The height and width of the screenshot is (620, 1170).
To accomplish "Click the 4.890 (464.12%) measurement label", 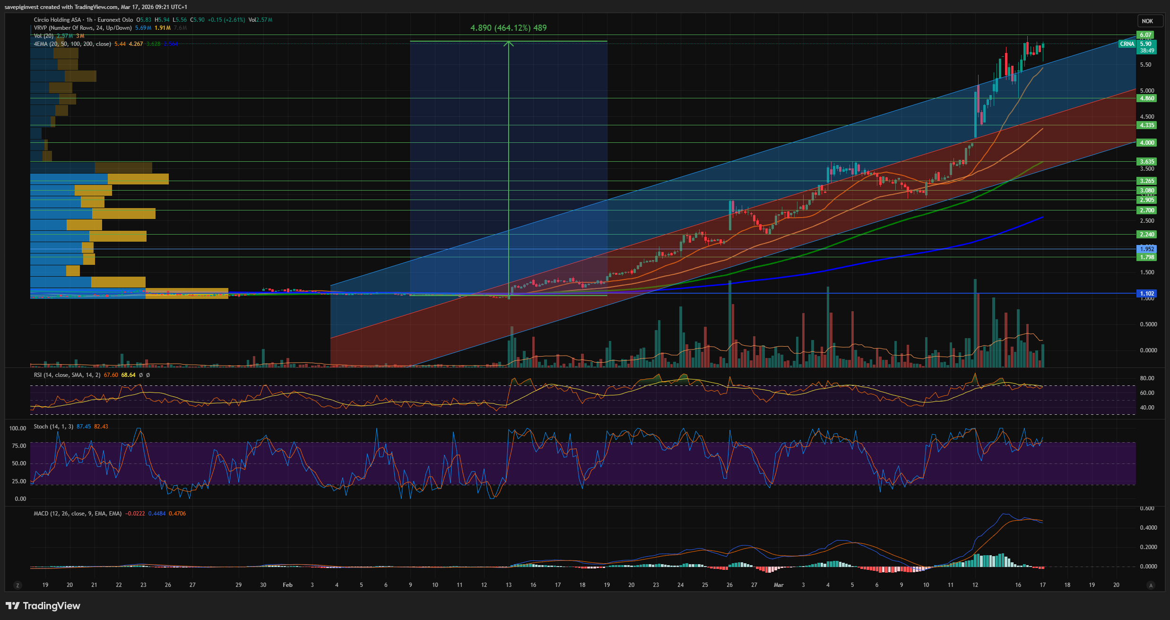I will click(508, 28).
